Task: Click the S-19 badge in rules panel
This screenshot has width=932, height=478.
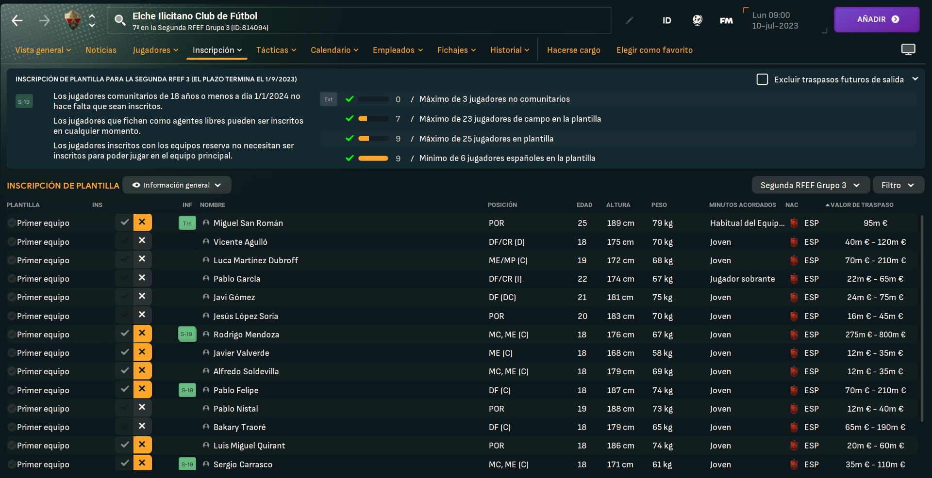Action: 24,101
